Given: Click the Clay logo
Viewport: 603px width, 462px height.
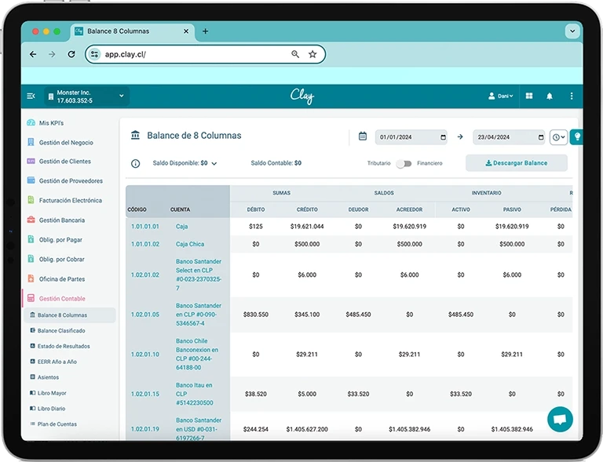Looking at the screenshot, I should pos(301,96).
